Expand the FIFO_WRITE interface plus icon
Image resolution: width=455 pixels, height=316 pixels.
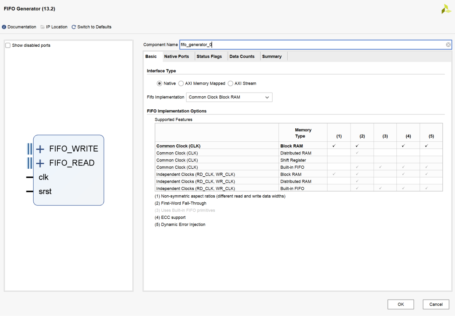[40, 149]
